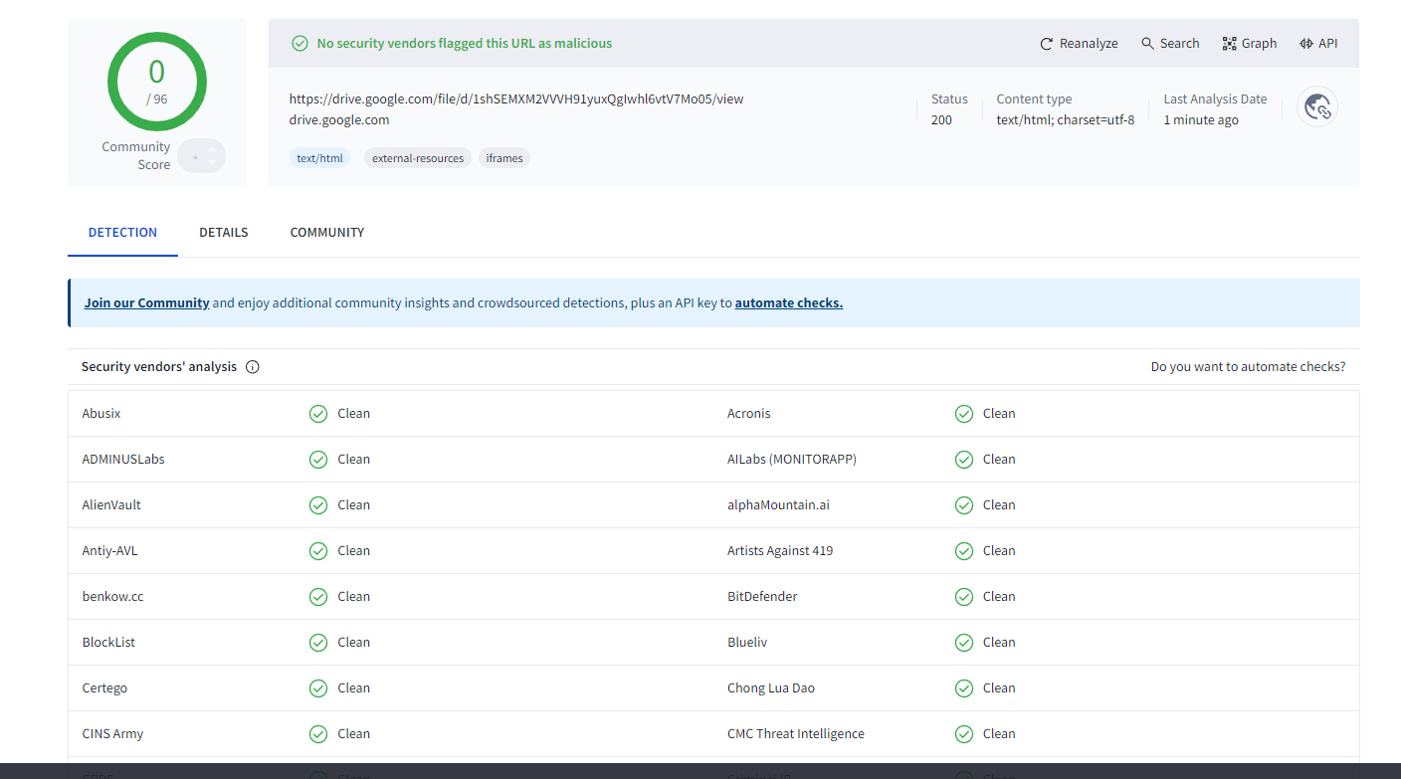Viewport: 1401px width, 779px height.
Task: Follow the automate checks link in banner
Action: (789, 303)
